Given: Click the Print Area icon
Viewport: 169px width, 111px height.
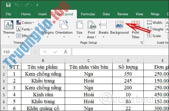Looking at the screenshot, I should coord(92,25).
